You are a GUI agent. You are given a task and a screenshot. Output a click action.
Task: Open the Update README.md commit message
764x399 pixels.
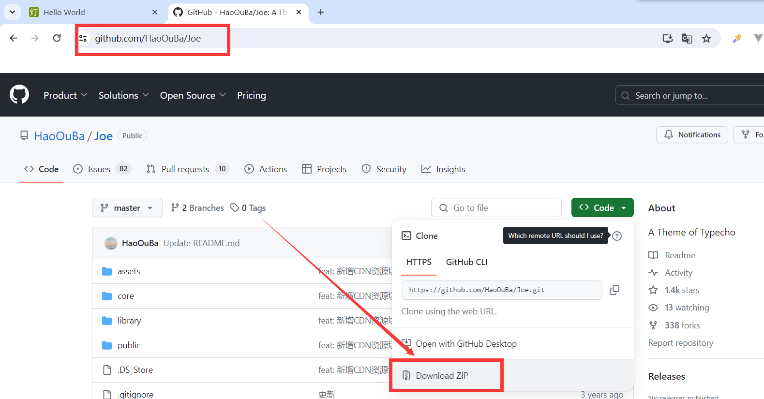click(x=201, y=243)
